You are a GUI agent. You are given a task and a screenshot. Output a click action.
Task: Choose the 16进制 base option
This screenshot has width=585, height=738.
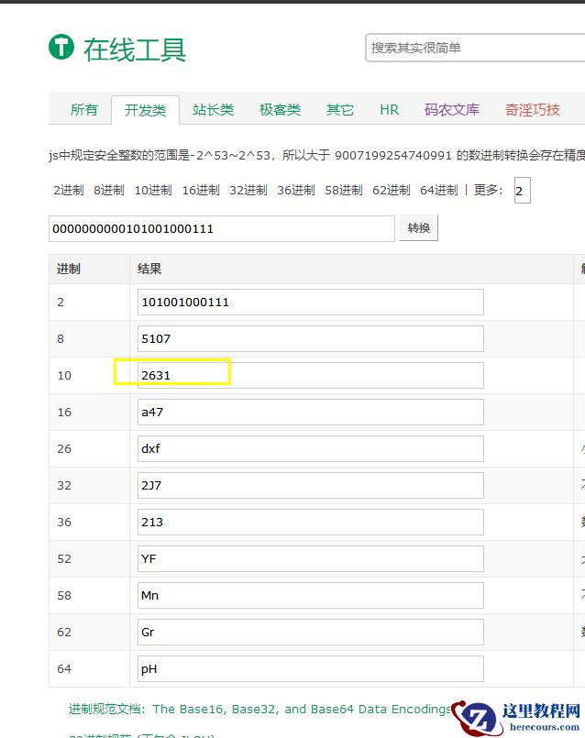coord(201,190)
